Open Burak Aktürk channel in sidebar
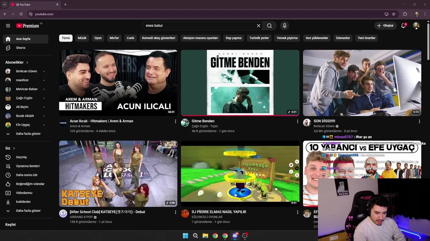Viewport: 430px width, 241px height. click(x=26, y=116)
